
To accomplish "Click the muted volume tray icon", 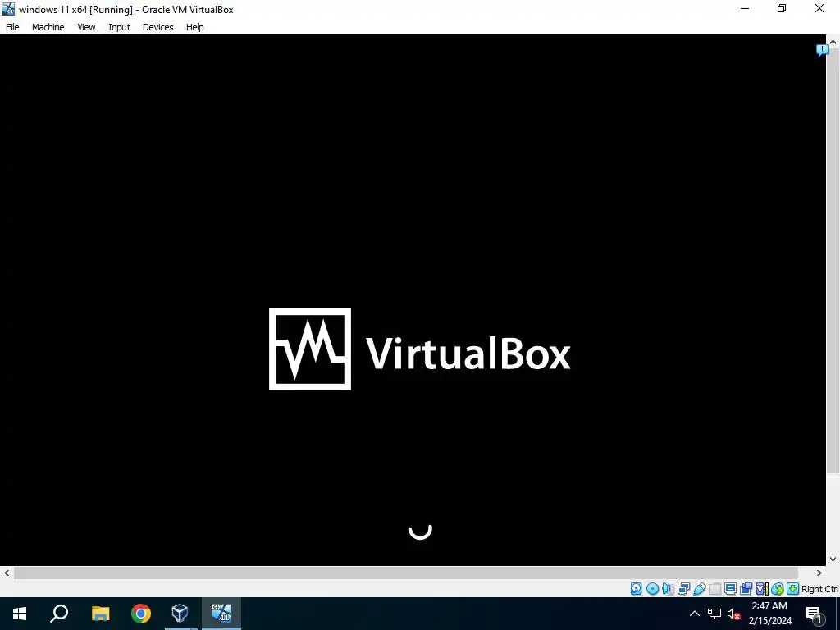I will (x=733, y=614).
